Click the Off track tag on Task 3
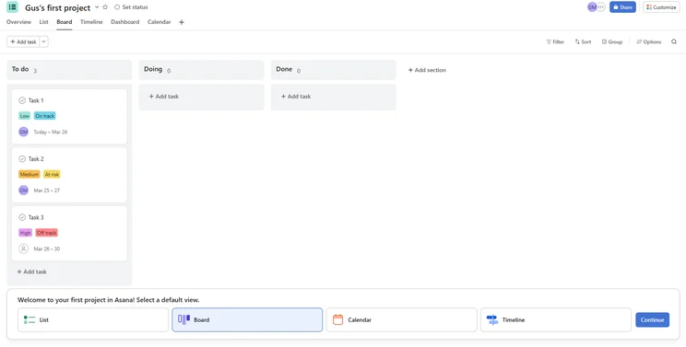The height and width of the screenshot is (347, 686). [46, 233]
